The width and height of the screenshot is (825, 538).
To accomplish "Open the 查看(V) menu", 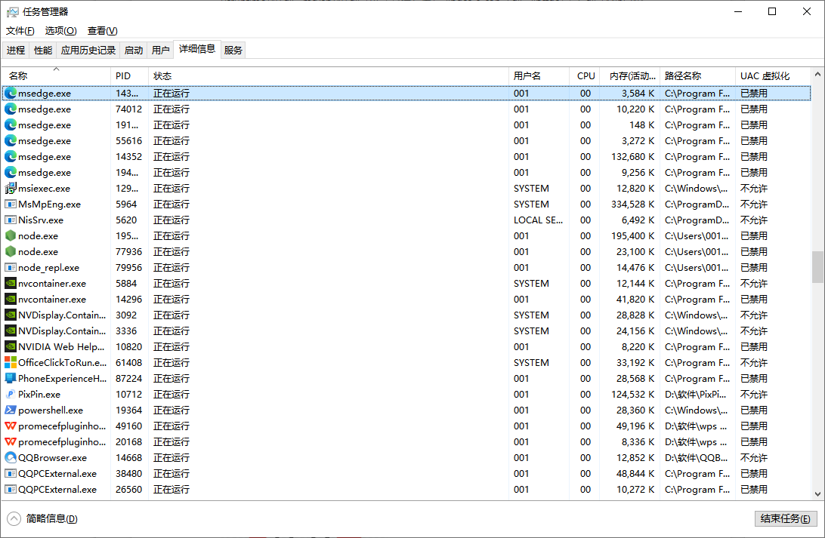I will click(x=102, y=30).
